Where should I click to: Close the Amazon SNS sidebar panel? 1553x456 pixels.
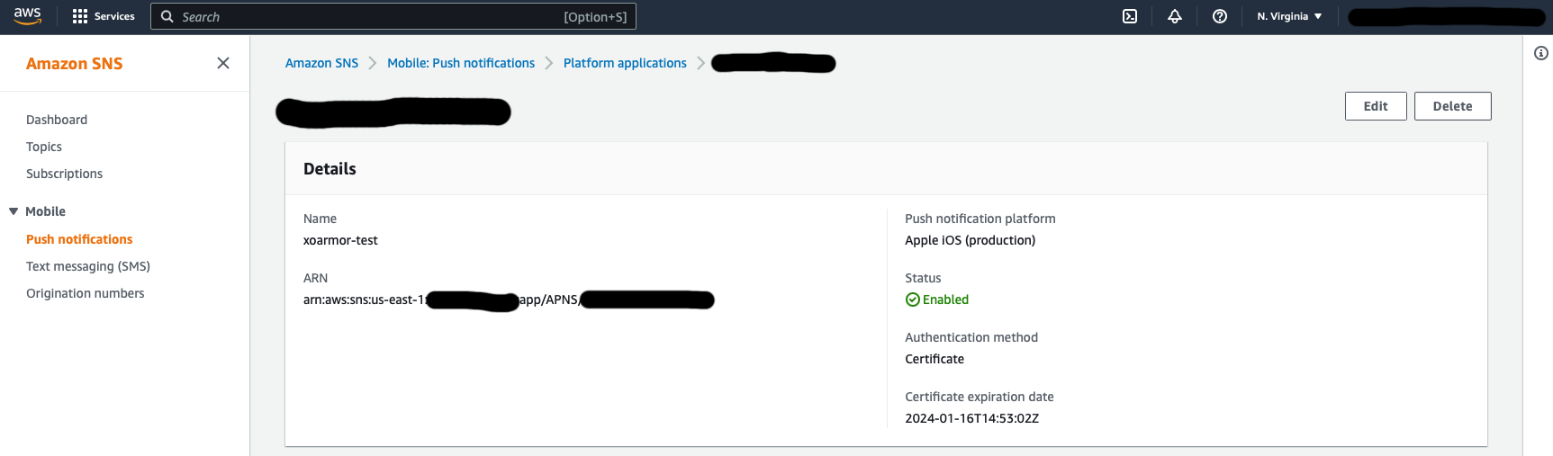pos(223,63)
